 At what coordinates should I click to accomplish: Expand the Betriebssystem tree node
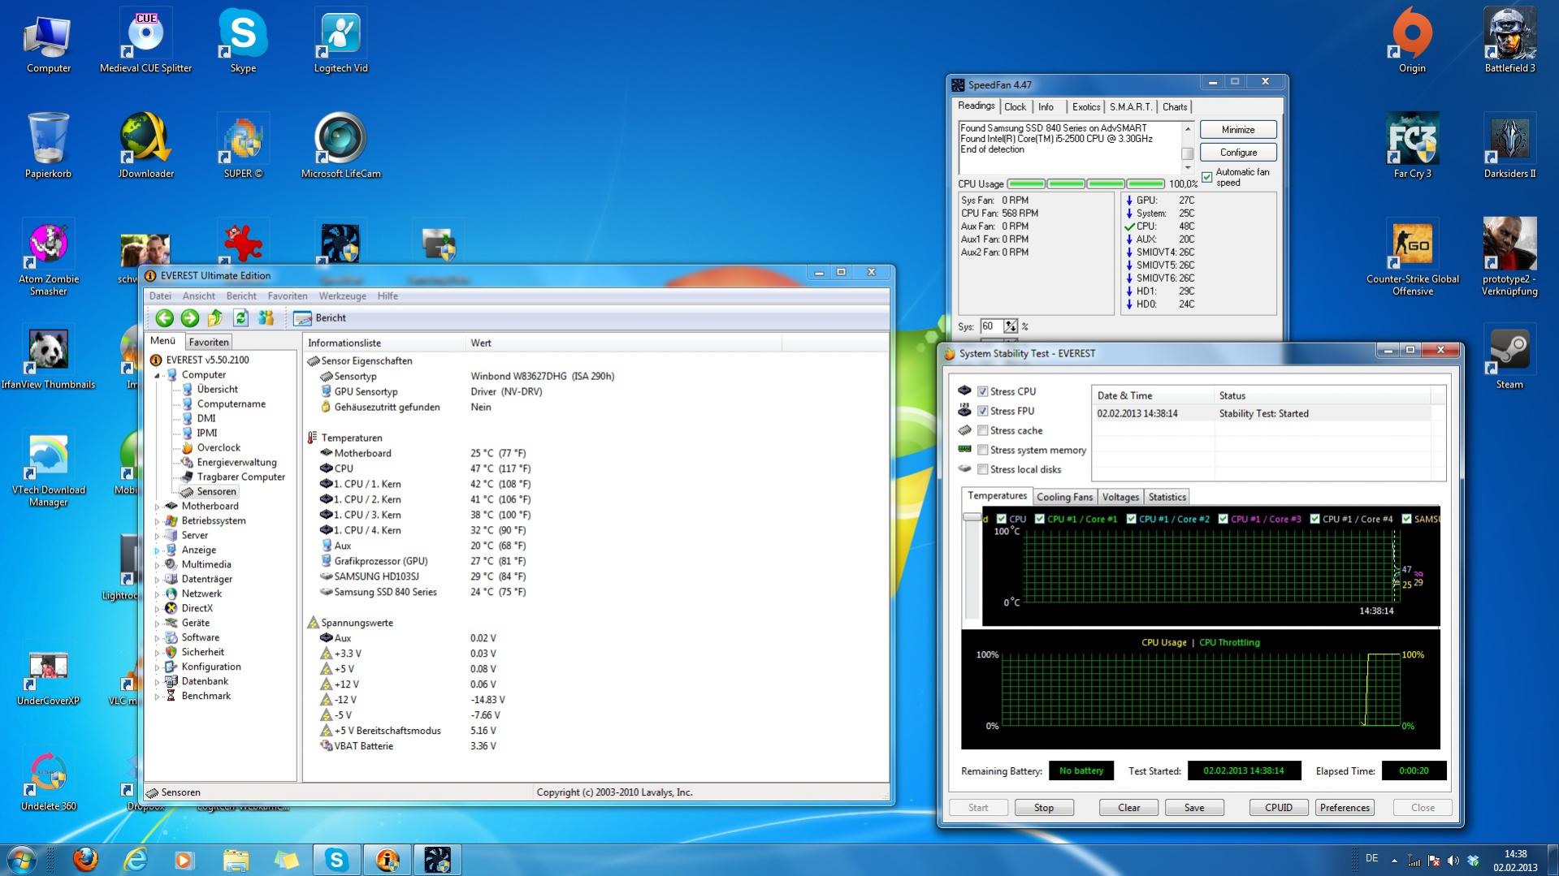158,521
